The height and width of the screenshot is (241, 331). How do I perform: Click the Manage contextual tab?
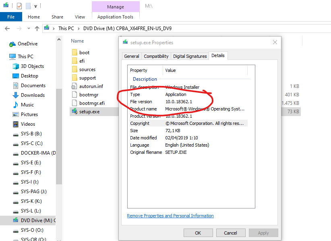click(116, 7)
